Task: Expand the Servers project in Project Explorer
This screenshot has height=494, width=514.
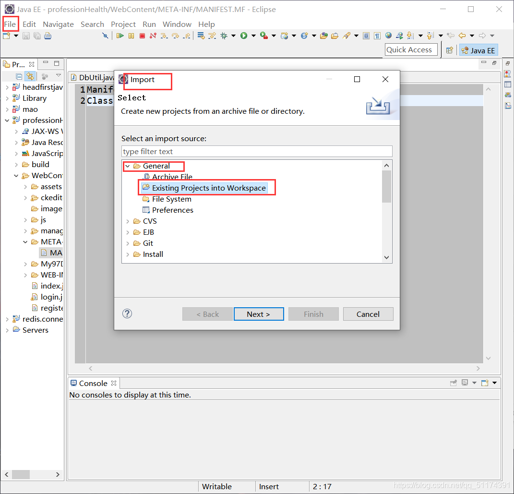Action: coord(7,330)
